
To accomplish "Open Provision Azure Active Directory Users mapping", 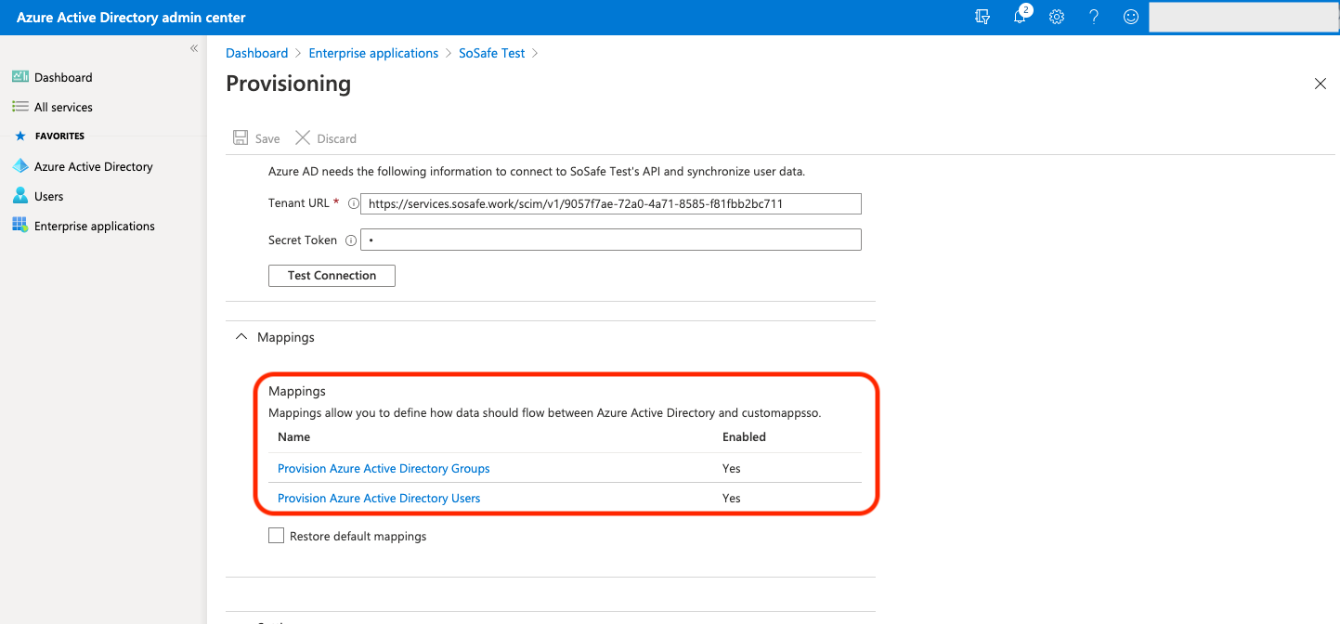I will [379, 498].
